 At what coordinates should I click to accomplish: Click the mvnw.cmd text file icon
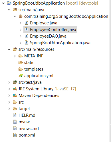point(15,129)
